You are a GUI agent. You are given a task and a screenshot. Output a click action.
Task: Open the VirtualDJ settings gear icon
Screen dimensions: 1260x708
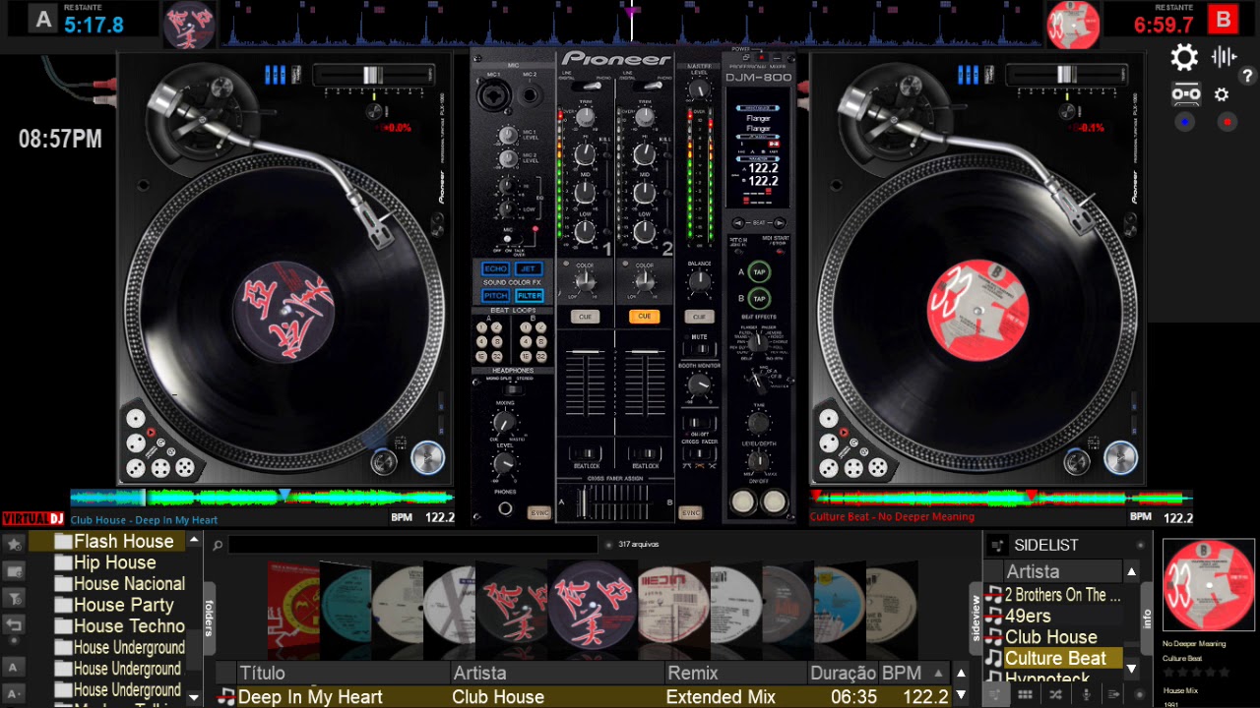1184,57
